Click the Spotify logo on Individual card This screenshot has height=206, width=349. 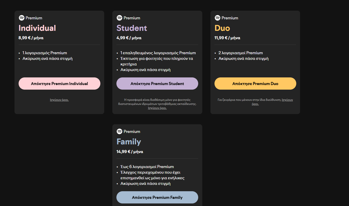(x=21, y=18)
